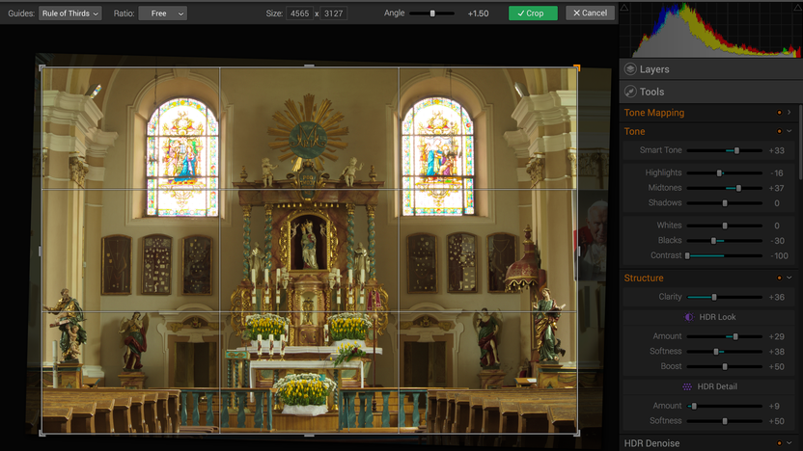Open the Ratio dropdown set to Free
Image resolution: width=803 pixels, height=451 pixels.
pos(163,13)
